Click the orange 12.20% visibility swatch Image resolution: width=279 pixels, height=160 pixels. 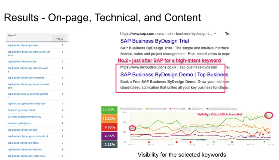(x=109, y=119)
